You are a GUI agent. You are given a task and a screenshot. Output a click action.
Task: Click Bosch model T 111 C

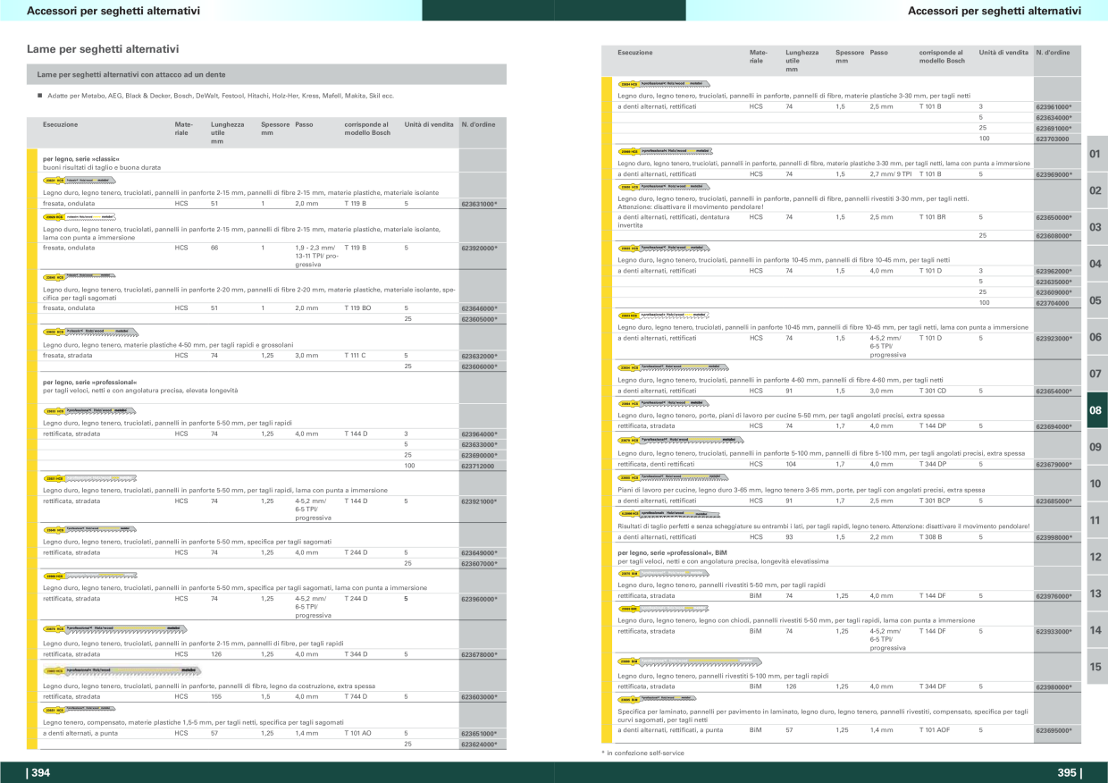point(356,356)
